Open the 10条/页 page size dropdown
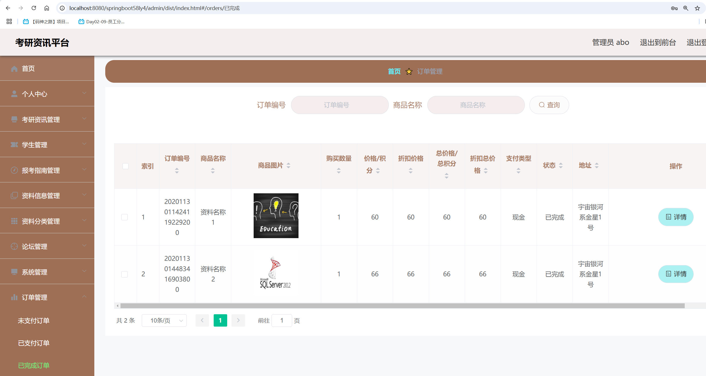 point(164,321)
